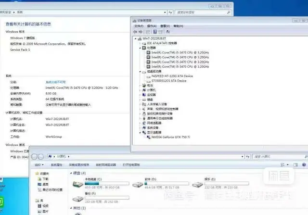Collapse the disk drives (磁盘驱动器) node
The height and width of the screenshot is (215, 308).
point(140,72)
